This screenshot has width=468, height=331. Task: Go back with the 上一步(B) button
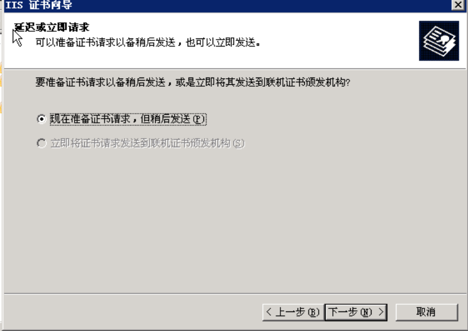[x=293, y=312]
